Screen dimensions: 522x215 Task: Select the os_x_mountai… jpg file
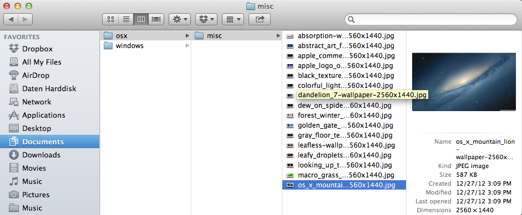point(344,185)
